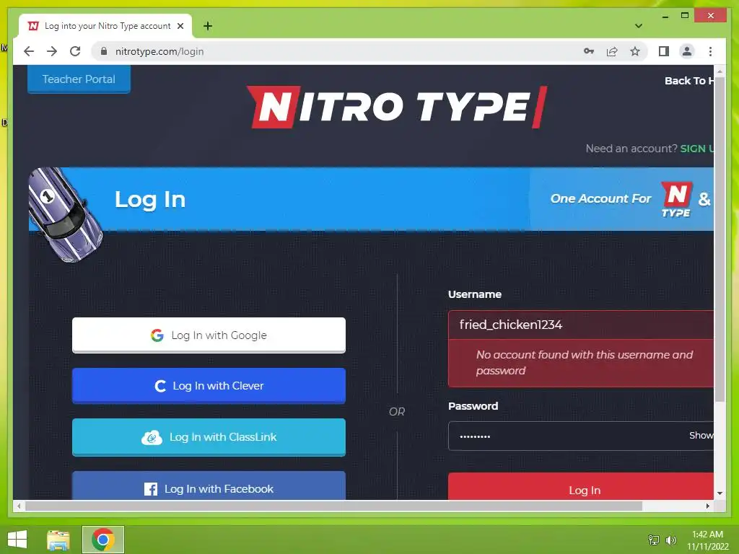Image resolution: width=739 pixels, height=554 pixels.
Task: Click the Username input field
Action: coord(581,325)
